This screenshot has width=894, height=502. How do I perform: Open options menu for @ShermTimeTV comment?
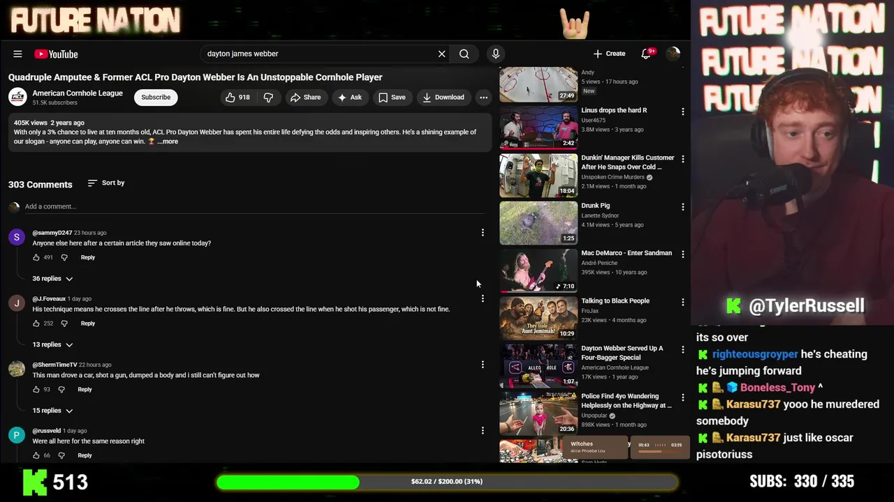click(483, 365)
